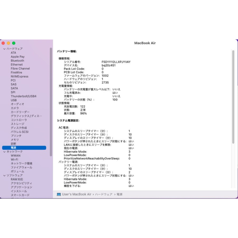This screenshot has height=238, width=238.
Task: Click the battery status value 正常
Action: pyautogui.click(x=83, y=110)
